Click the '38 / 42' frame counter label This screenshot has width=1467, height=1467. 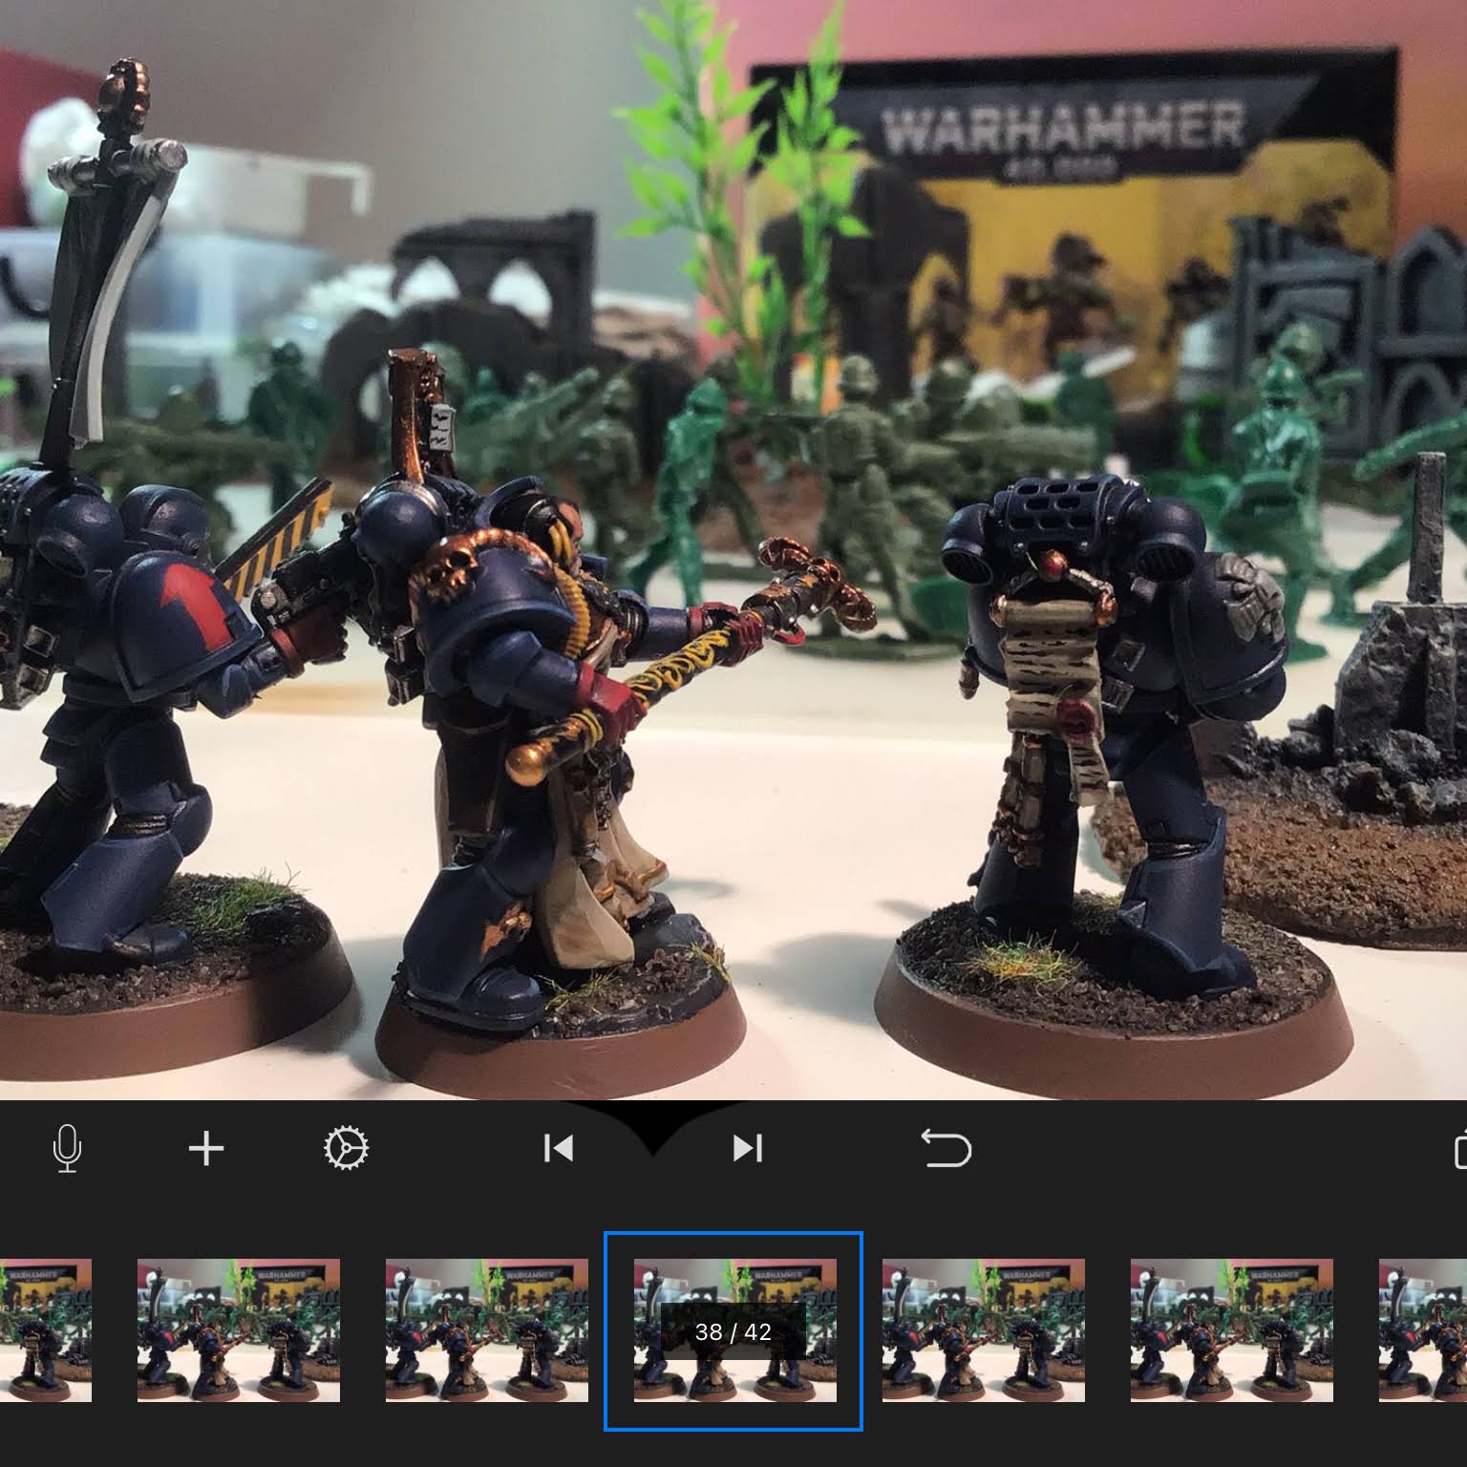tap(733, 1331)
